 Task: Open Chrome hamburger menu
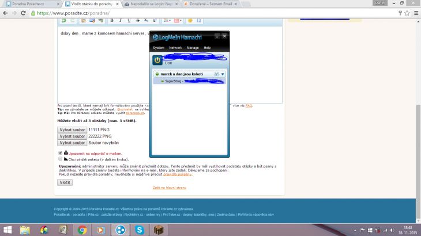(x=416, y=13)
